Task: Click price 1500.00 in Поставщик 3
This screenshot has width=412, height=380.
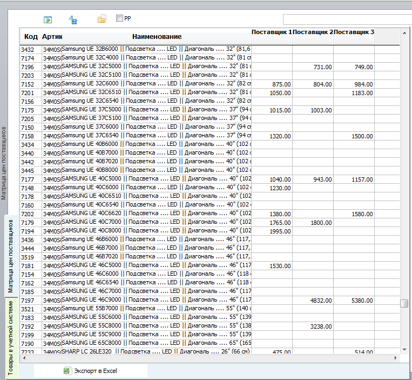Action: 362,136
